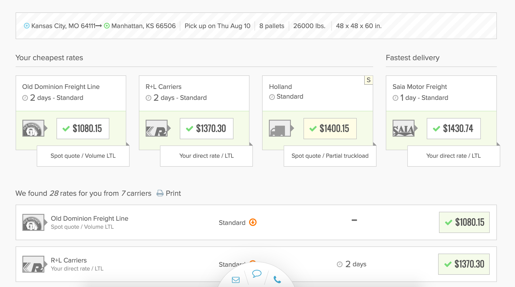Click Manhattan, KS 66506 destination text

(144, 26)
